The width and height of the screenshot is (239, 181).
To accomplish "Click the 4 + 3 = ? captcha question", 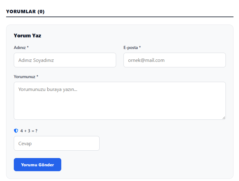I will coord(29,131).
